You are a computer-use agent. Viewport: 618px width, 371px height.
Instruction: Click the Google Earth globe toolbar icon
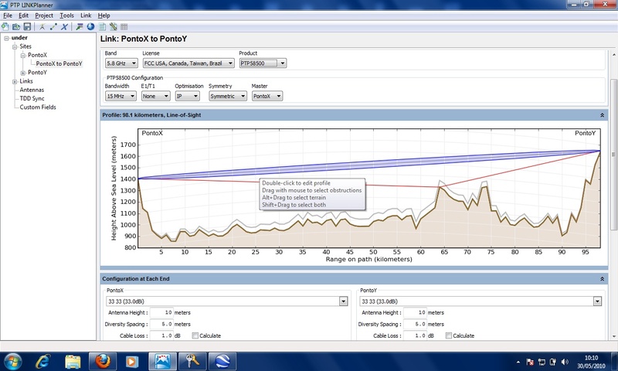point(90,26)
